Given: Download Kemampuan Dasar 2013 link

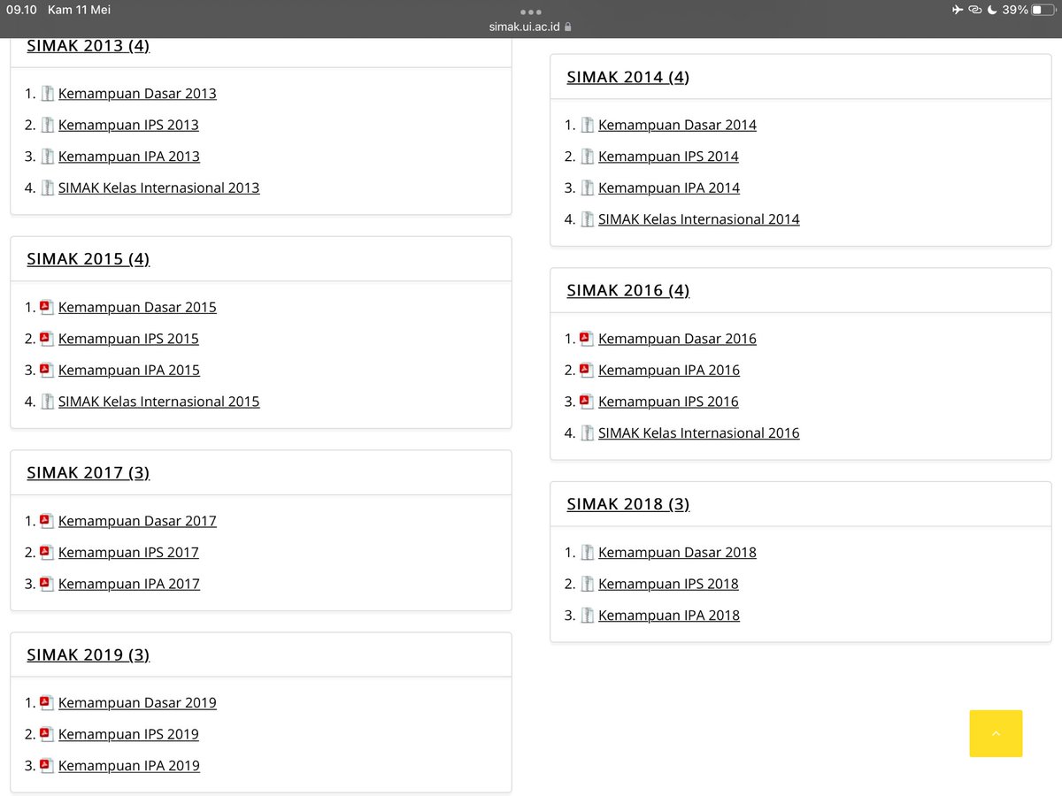Looking at the screenshot, I should pos(137,94).
